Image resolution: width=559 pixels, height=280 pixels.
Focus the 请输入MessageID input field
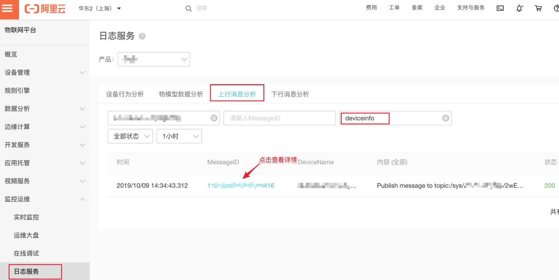279,118
